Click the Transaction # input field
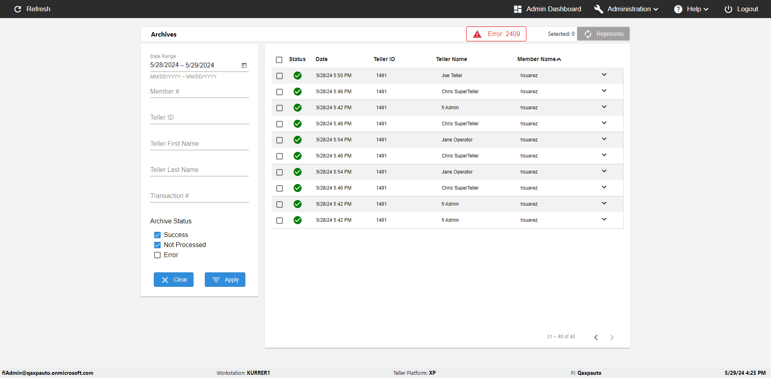Image resolution: width=771 pixels, height=378 pixels. point(199,196)
